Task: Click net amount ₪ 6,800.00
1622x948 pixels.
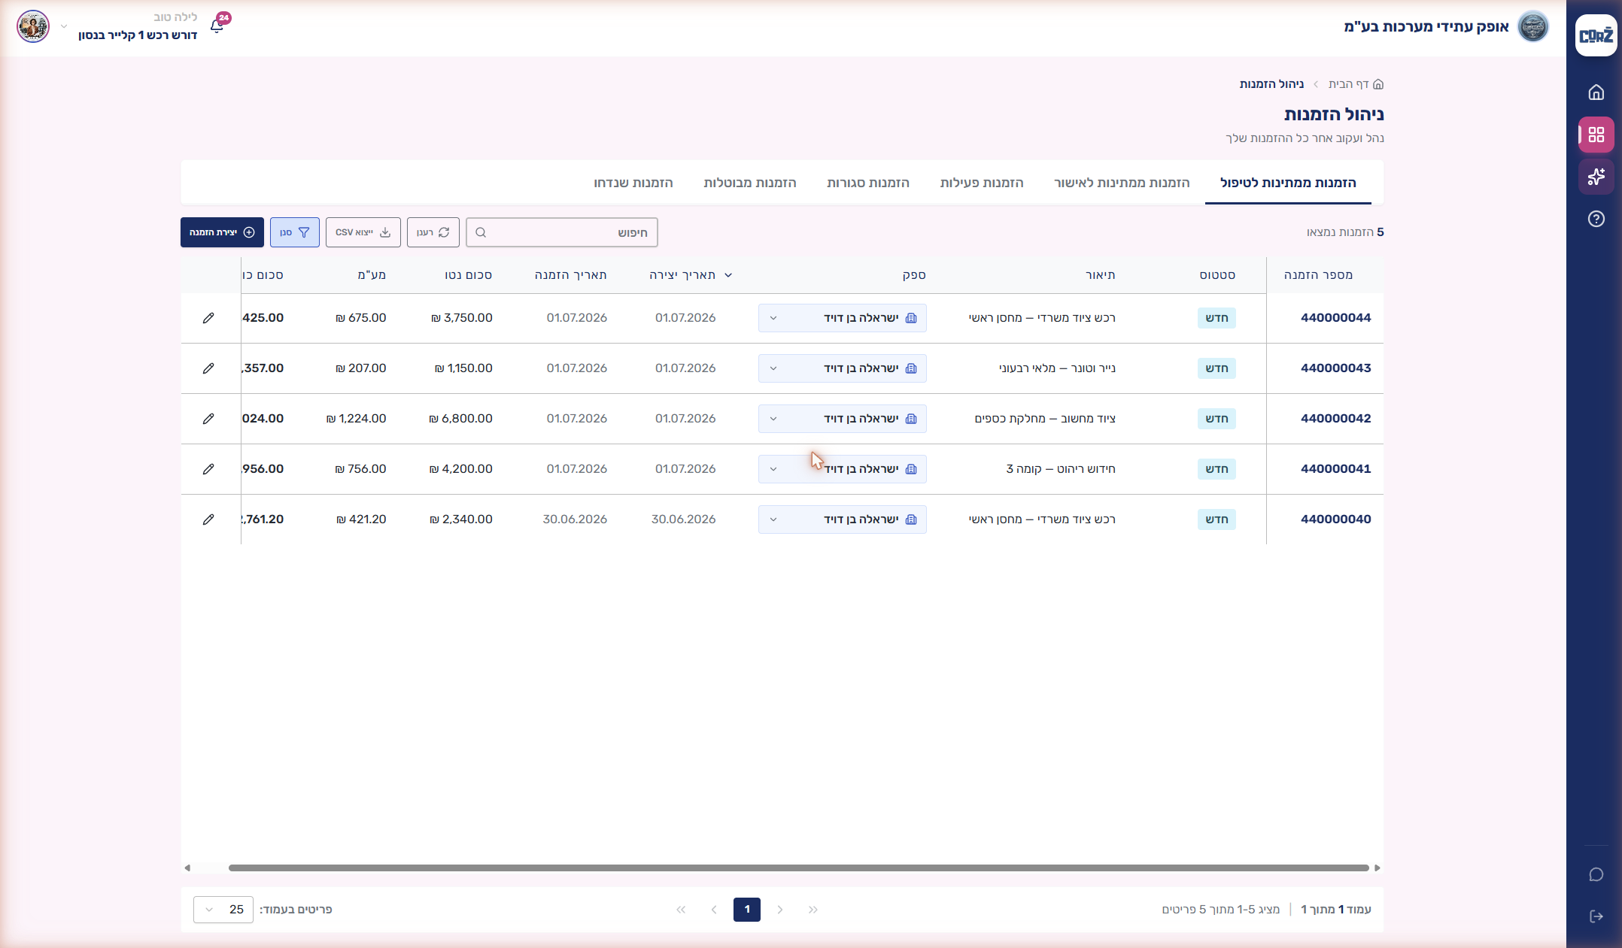Action: click(461, 419)
